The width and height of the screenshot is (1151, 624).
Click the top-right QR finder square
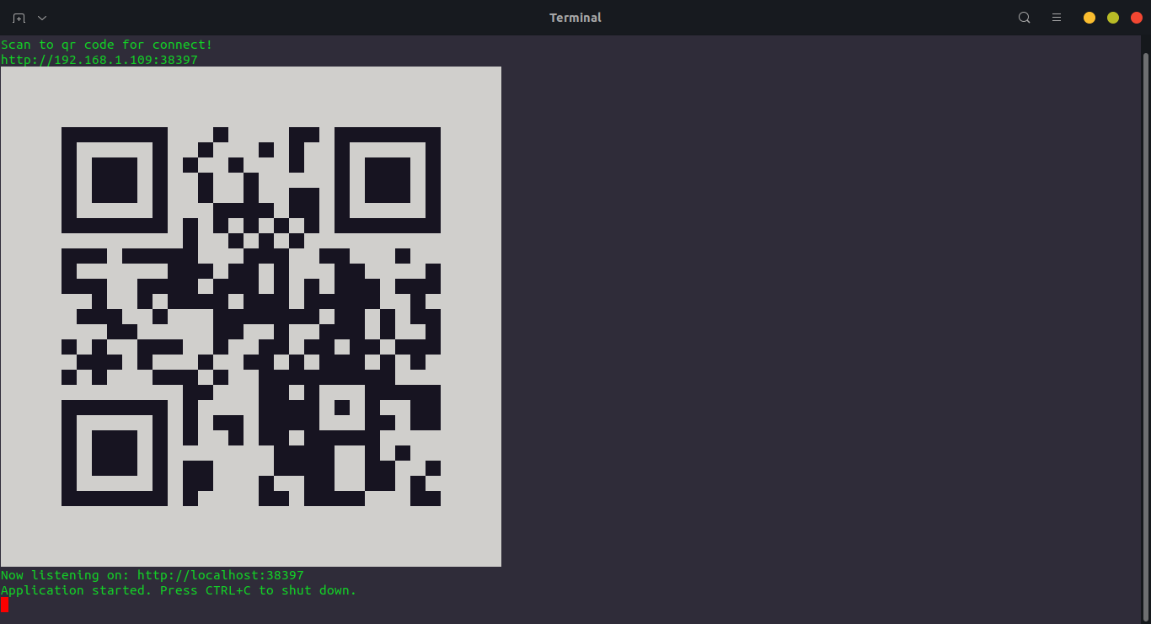coord(387,179)
